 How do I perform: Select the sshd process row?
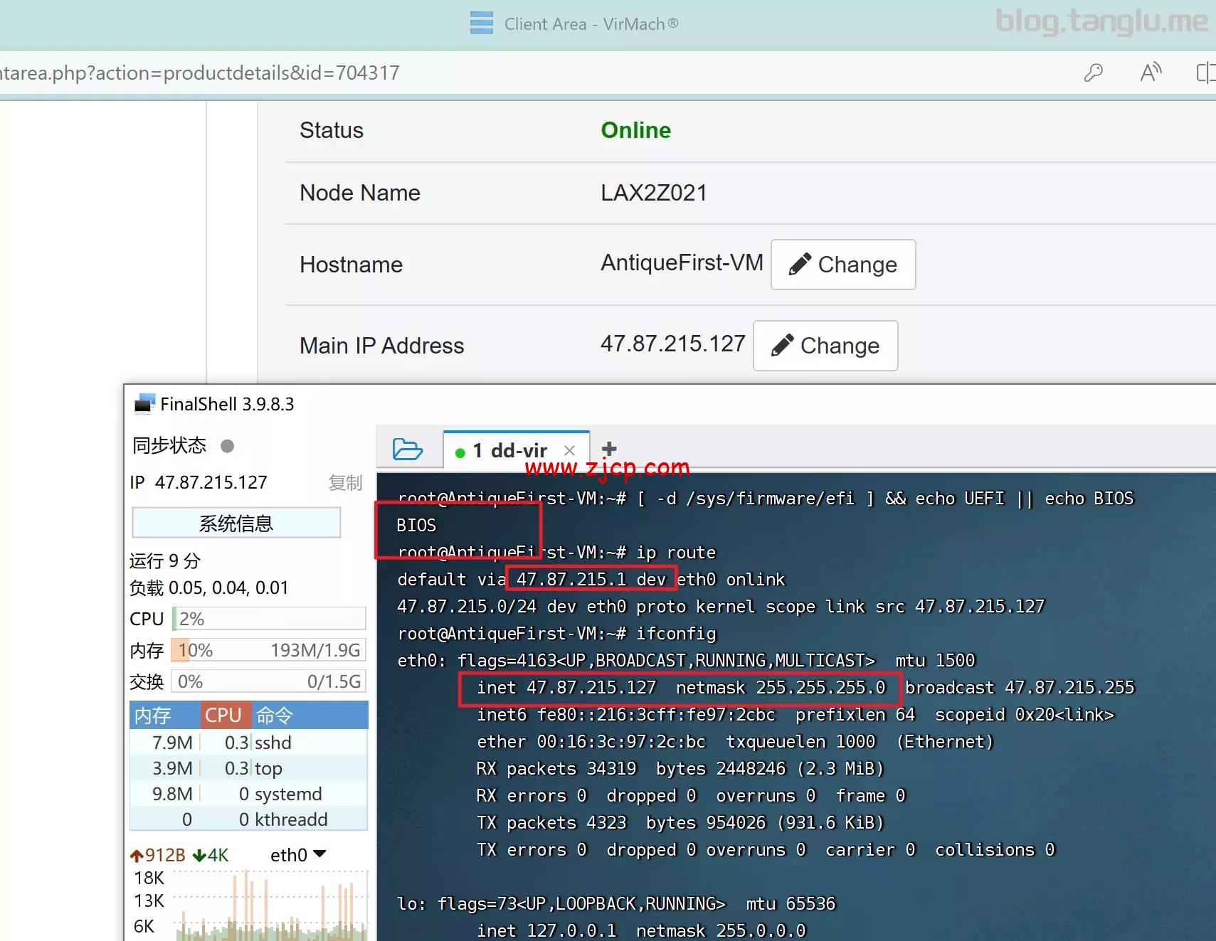(x=248, y=743)
